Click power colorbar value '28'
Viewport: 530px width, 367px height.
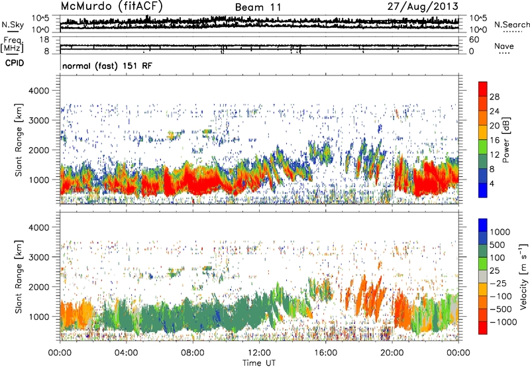(494, 97)
